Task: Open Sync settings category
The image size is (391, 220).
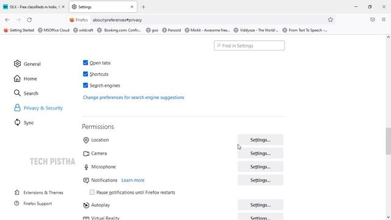Action: (x=24, y=123)
